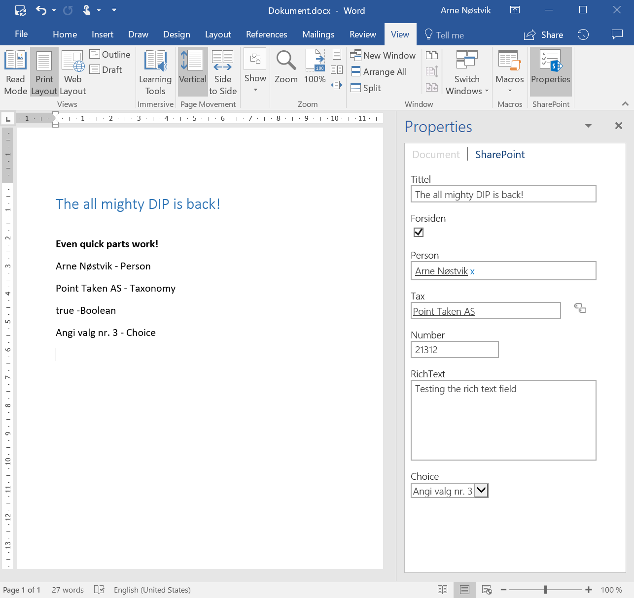
Task: Open the Properties pane options arrow
Action: coord(588,126)
